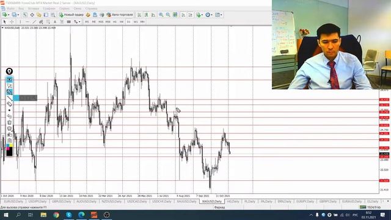Screen dimensions: 391x220
Task: Open the Strategy Tester icon
Action: pyautogui.click(x=53, y=15)
